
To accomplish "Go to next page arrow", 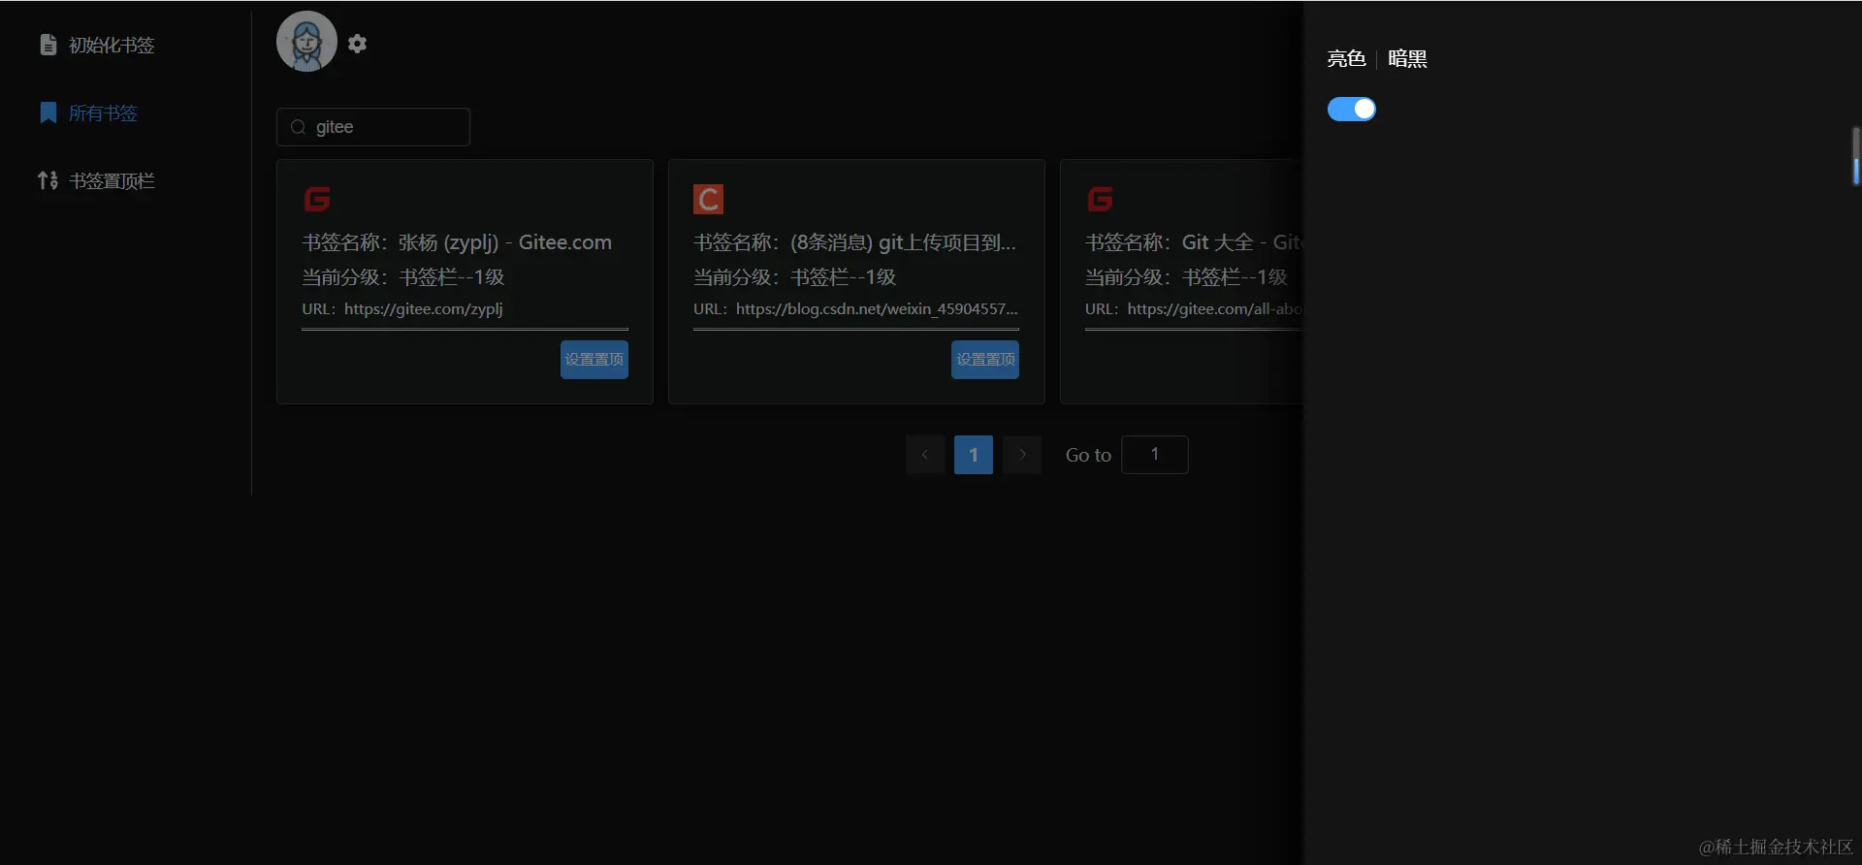I will [x=1022, y=455].
